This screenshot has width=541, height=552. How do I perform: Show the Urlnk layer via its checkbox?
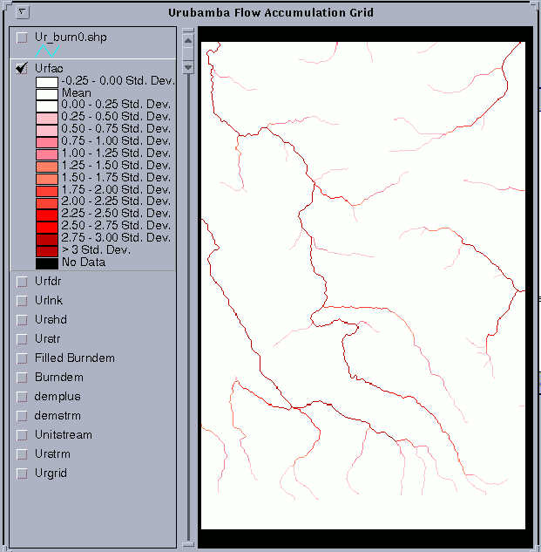22,300
